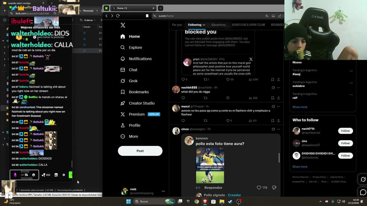The image size is (367, 206).
Task: Click the X timeline scrollbar thumb
Action: 279,158
